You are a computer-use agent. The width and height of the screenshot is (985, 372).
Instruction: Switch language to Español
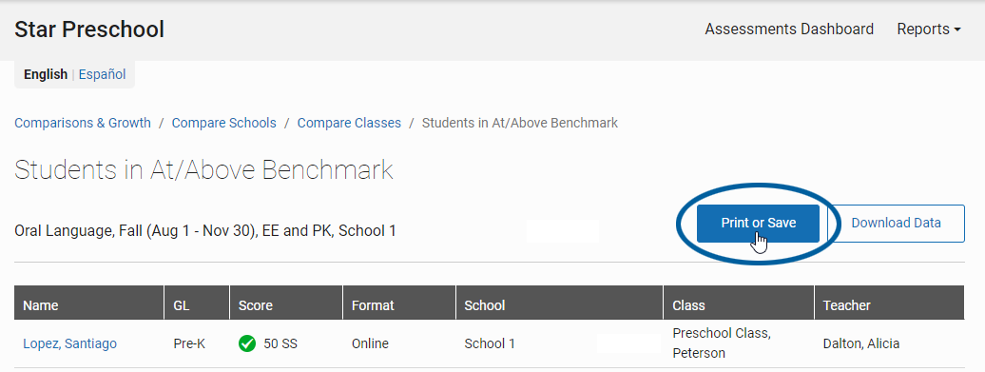(x=102, y=75)
